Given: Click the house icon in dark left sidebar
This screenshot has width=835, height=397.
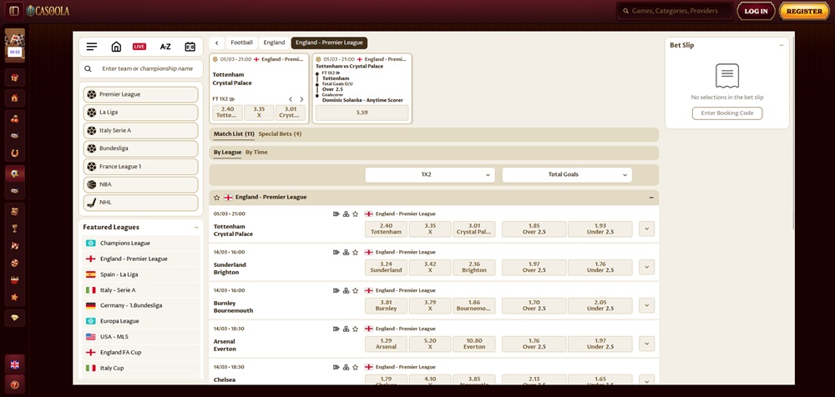Looking at the screenshot, I should click(x=15, y=98).
